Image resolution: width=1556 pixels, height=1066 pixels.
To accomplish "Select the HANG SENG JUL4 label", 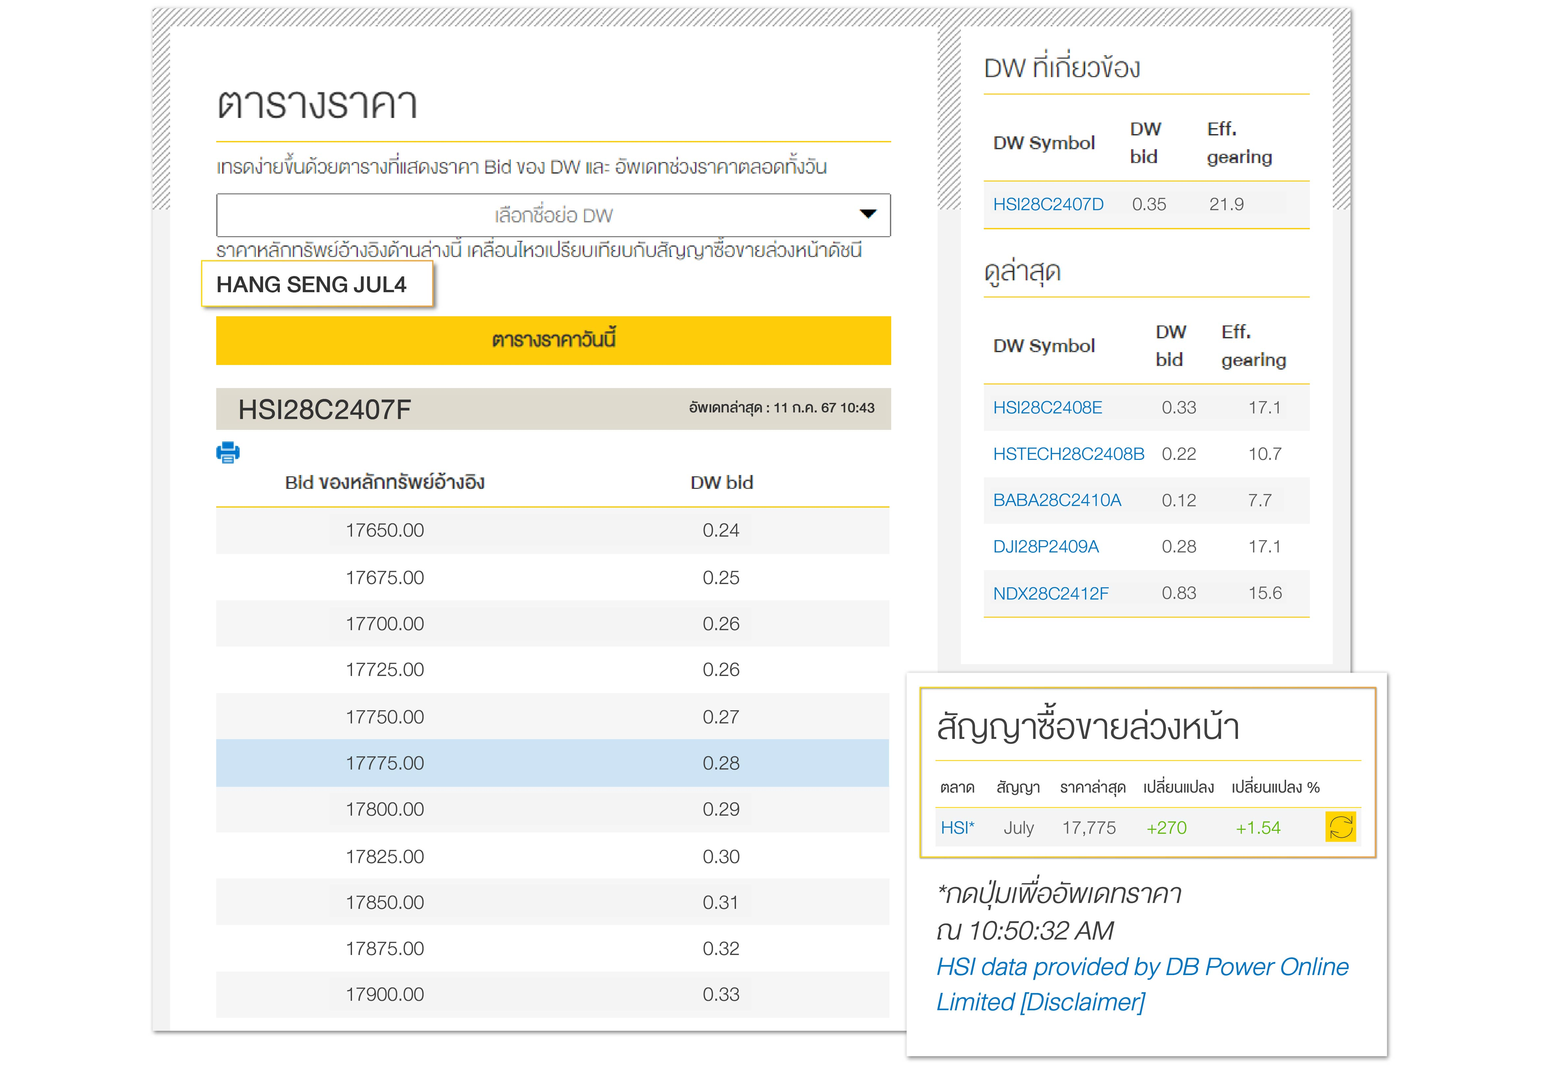I will 311,284.
